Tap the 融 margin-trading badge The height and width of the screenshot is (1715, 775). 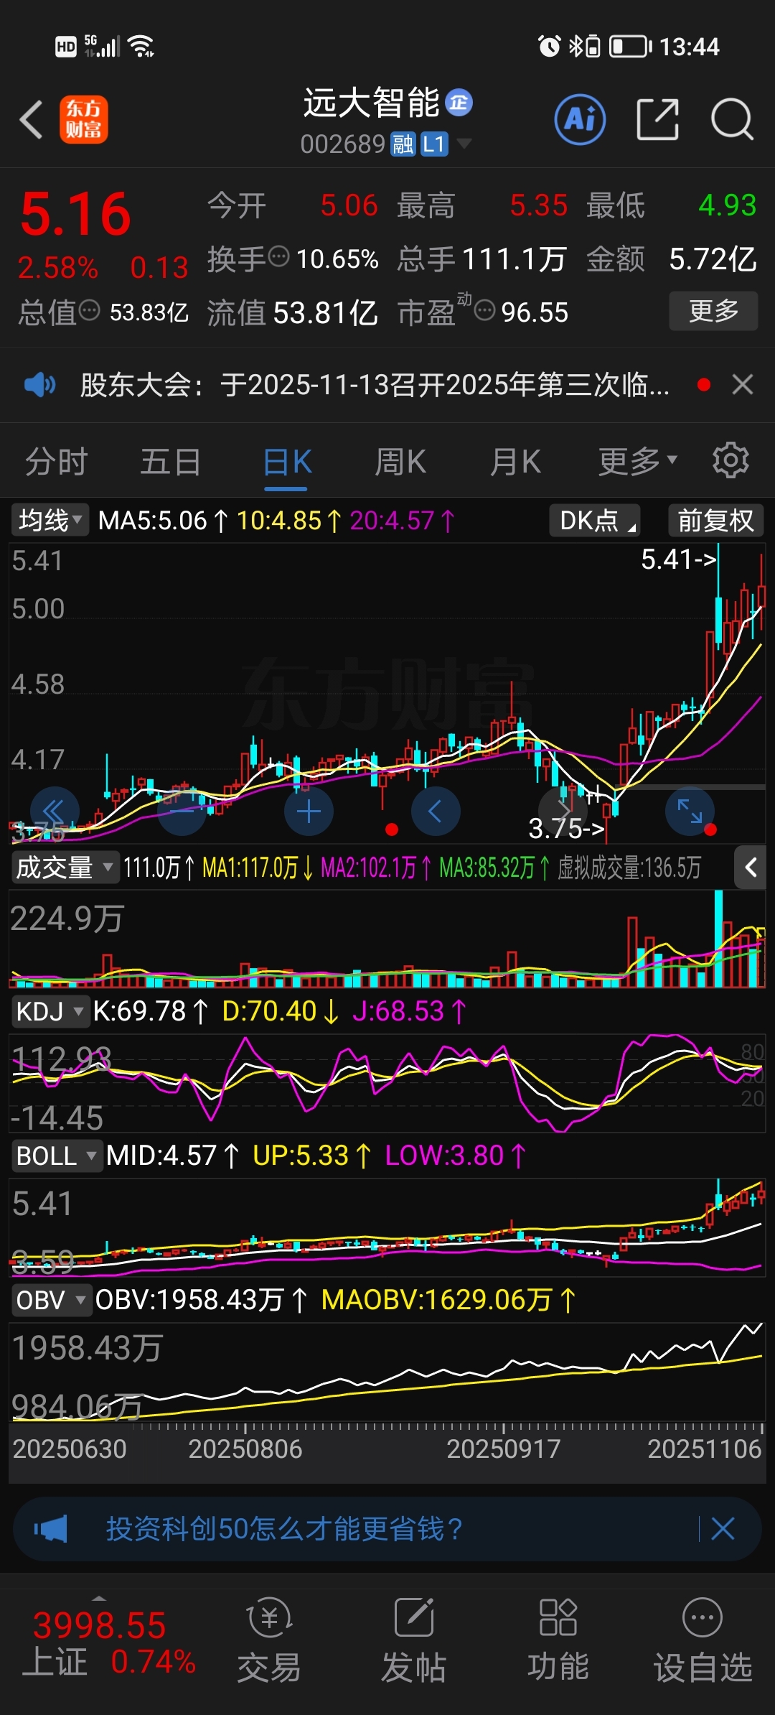click(403, 144)
